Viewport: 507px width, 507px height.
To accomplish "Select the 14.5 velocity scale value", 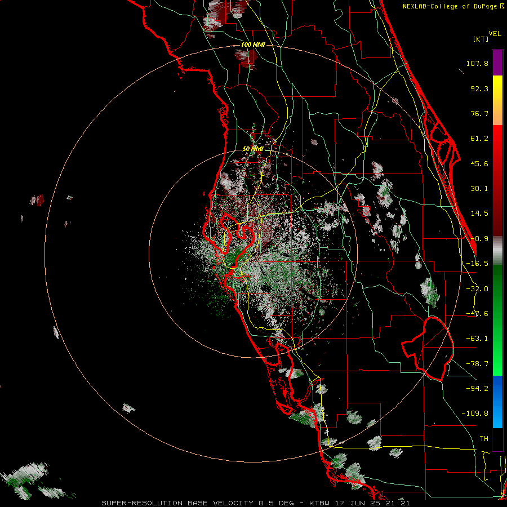I will click(x=479, y=214).
